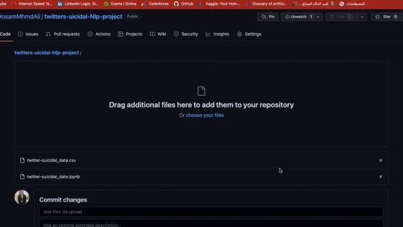The image size is (403, 227).
Task: Expand the Fork dropdown arrow
Action: (x=362, y=17)
